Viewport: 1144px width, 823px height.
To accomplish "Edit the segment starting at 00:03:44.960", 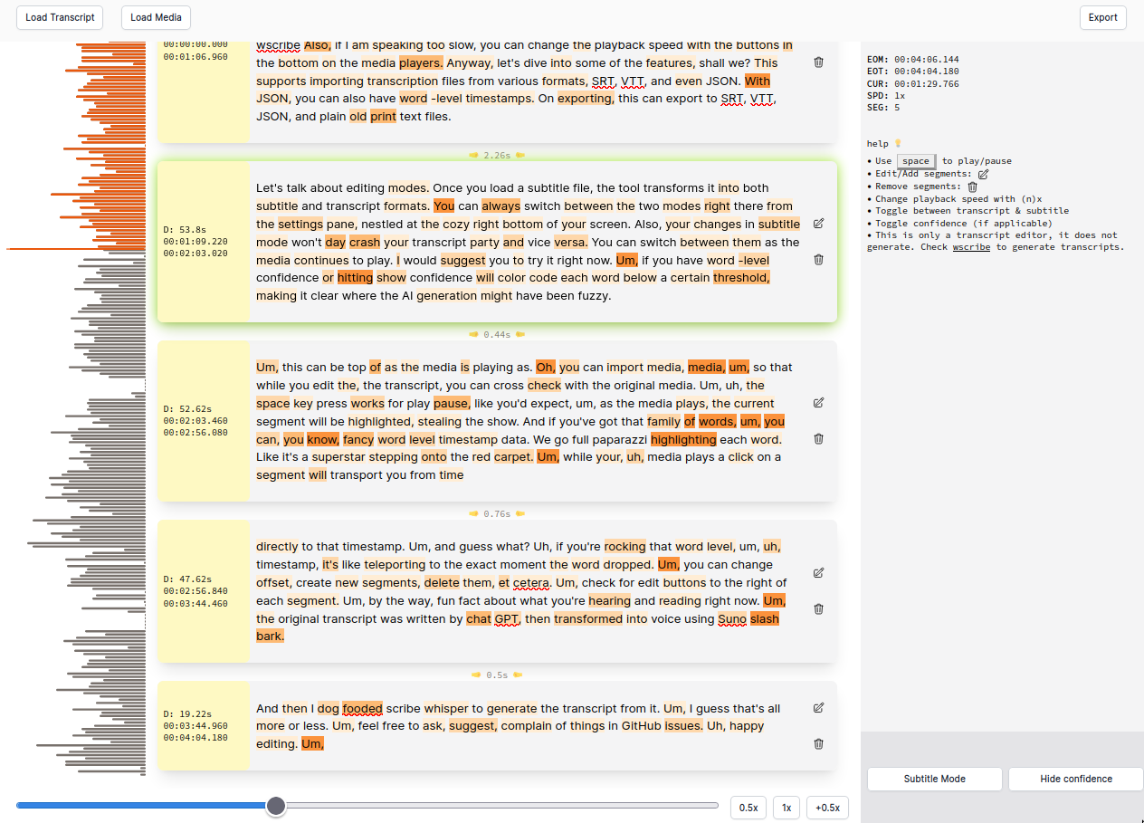I will [x=818, y=707].
